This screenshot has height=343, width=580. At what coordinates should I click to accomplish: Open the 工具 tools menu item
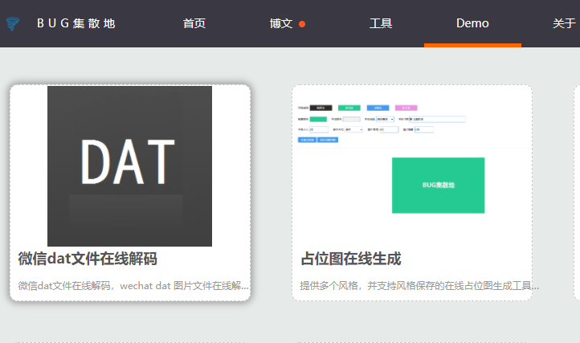click(x=381, y=23)
